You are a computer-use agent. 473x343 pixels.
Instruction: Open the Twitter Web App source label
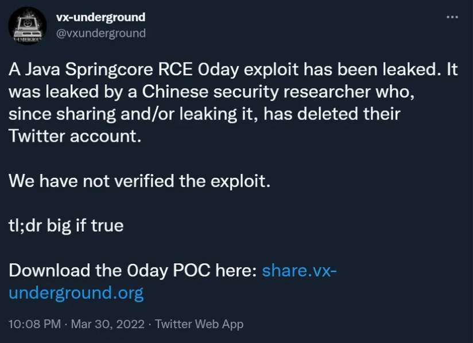pos(199,324)
